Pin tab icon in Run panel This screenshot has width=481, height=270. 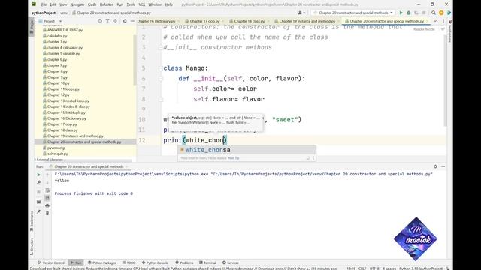38,211
